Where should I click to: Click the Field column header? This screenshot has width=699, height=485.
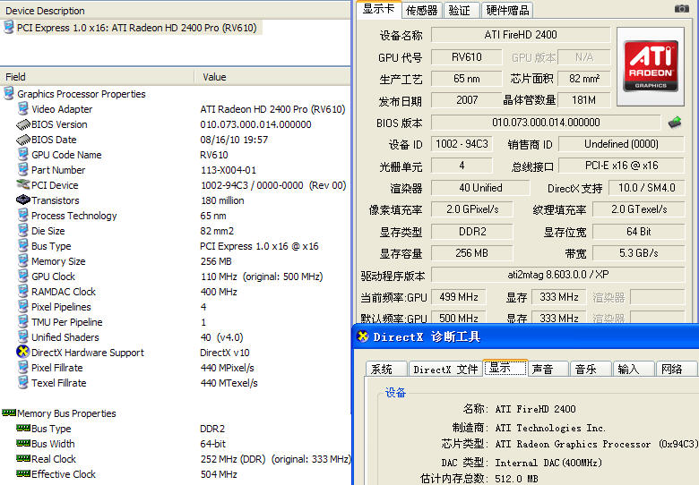(x=97, y=77)
